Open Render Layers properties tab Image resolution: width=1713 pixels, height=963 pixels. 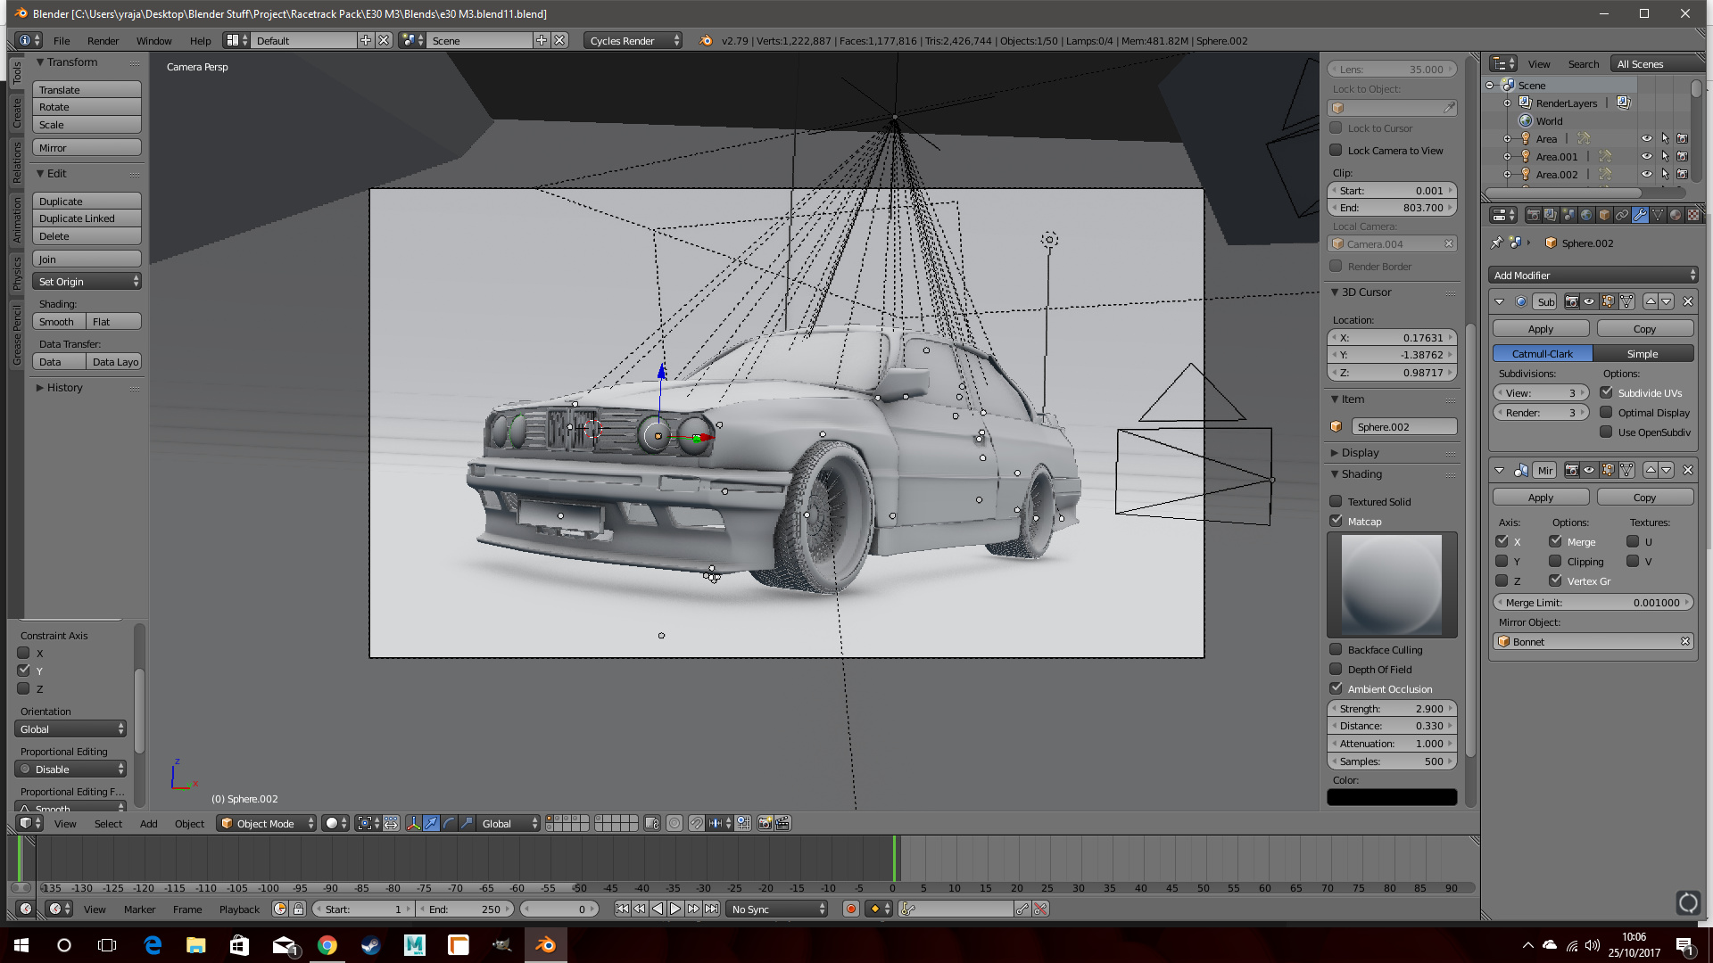tap(1551, 215)
